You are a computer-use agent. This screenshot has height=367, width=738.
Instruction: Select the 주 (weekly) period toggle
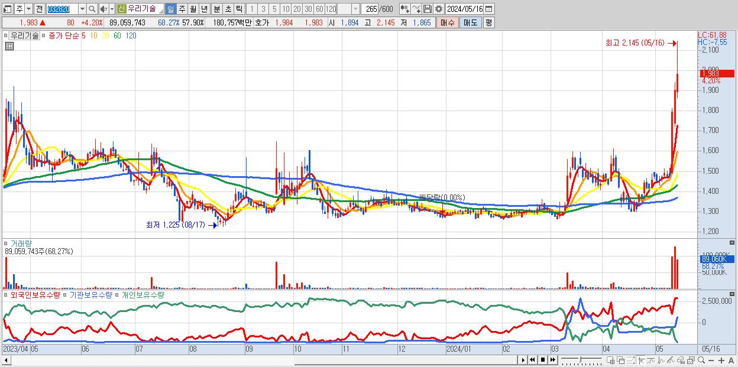point(182,9)
